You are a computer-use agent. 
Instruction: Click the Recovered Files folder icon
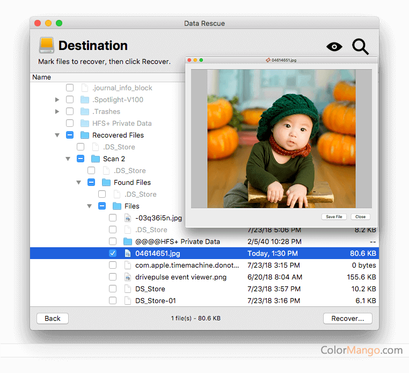84,135
